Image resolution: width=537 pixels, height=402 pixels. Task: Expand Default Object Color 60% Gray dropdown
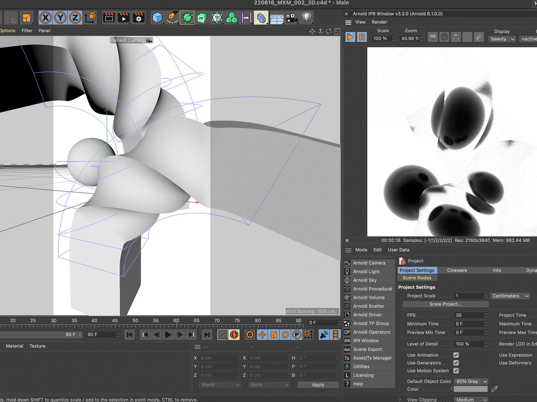[x=471, y=381]
